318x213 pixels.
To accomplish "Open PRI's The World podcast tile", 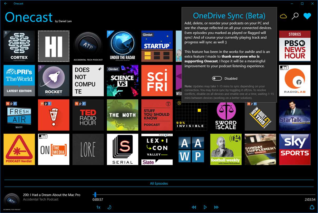I will click(19, 80).
